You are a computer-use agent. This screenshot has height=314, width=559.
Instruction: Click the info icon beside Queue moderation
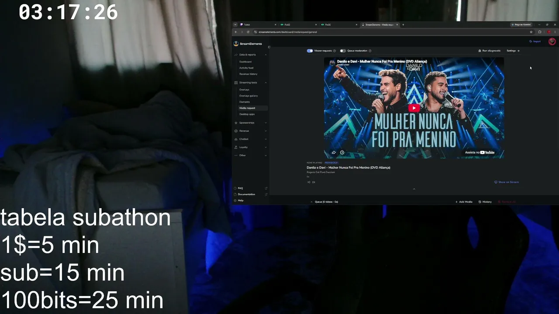[370, 51]
